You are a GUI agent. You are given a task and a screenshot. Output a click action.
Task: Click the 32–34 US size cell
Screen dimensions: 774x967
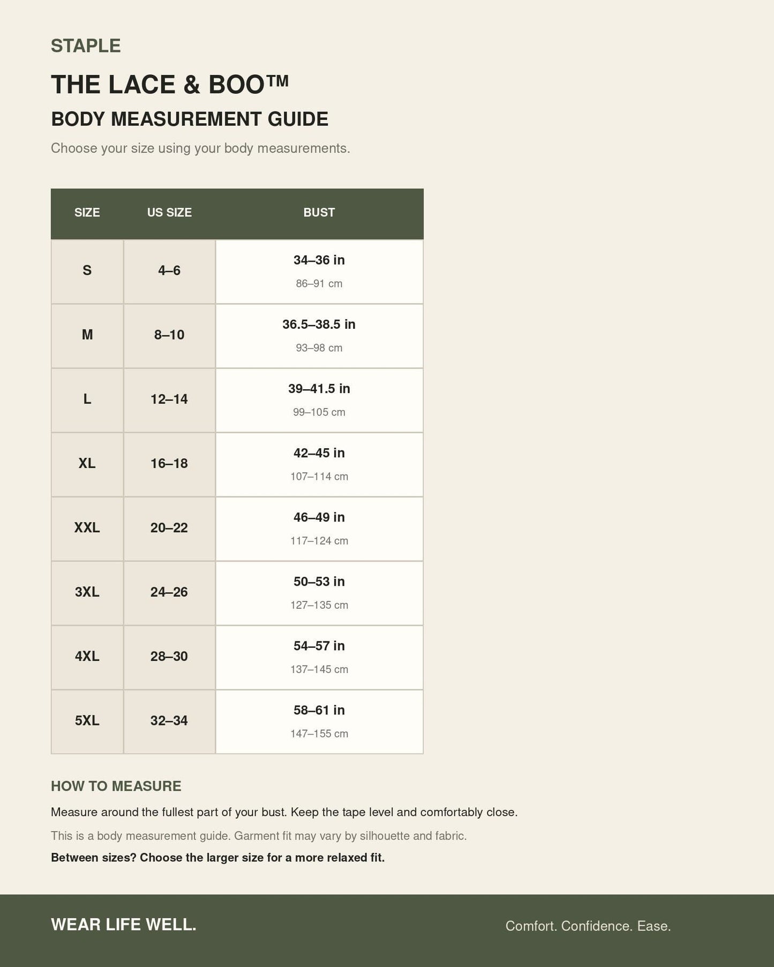coord(169,721)
